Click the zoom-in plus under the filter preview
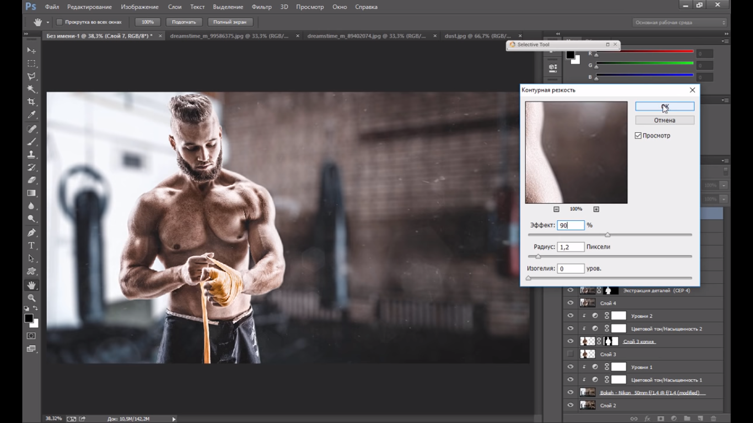Image resolution: width=753 pixels, height=423 pixels. [x=596, y=209]
